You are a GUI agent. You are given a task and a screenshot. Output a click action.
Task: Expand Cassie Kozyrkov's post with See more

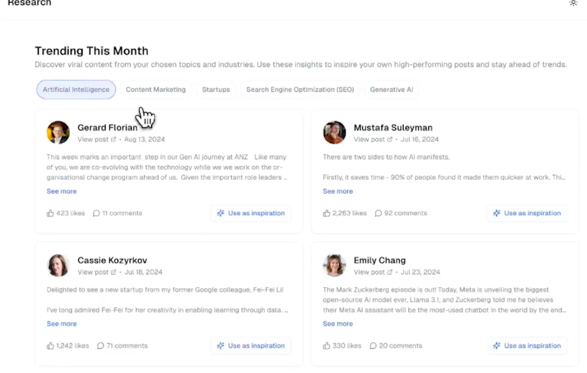pyautogui.click(x=61, y=324)
